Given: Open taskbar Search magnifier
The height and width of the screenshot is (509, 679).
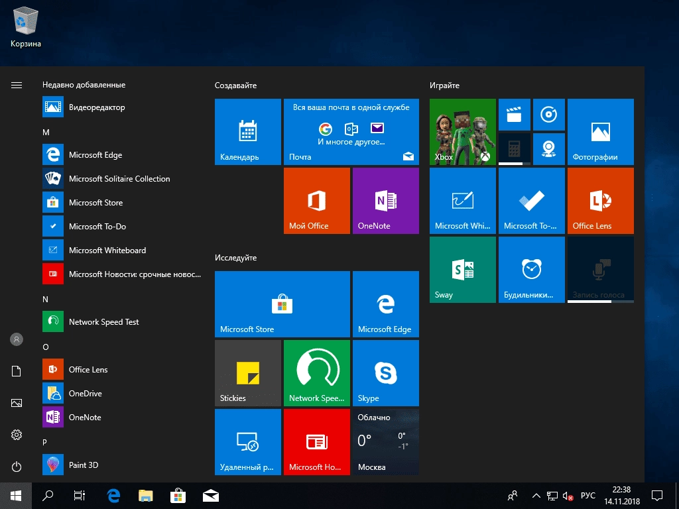Looking at the screenshot, I should [48, 496].
